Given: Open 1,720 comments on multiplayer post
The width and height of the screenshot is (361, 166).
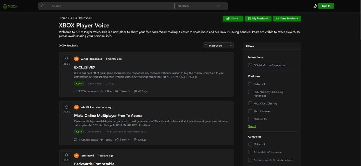Looking at the screenshot, I should coord(86,140).
